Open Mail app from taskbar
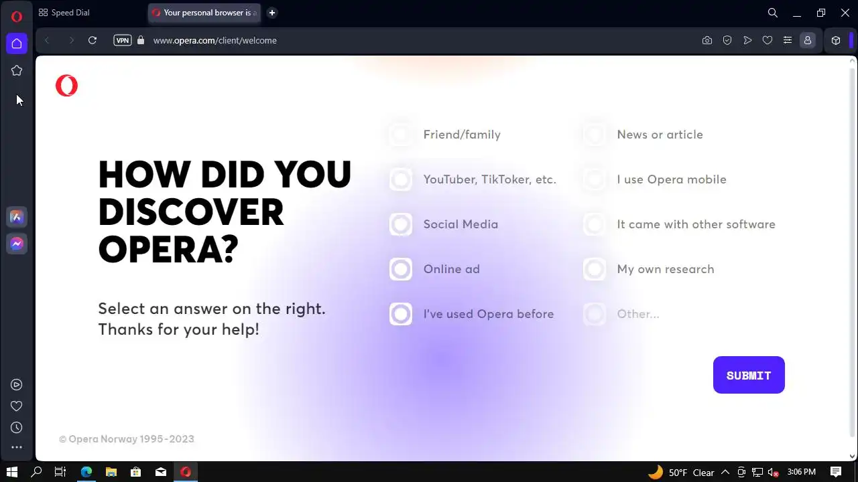This screenshot has height=482, width=858. (161, 472)
